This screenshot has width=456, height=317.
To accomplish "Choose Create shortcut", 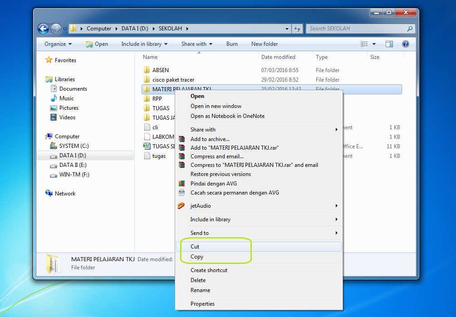I will [259, 270].
